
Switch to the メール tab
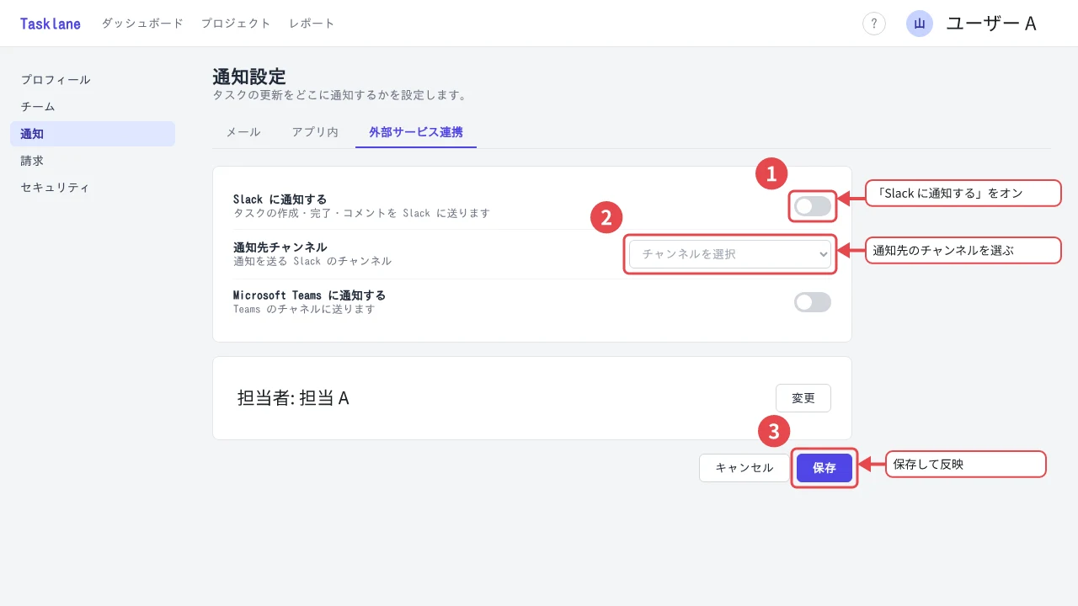243,132
